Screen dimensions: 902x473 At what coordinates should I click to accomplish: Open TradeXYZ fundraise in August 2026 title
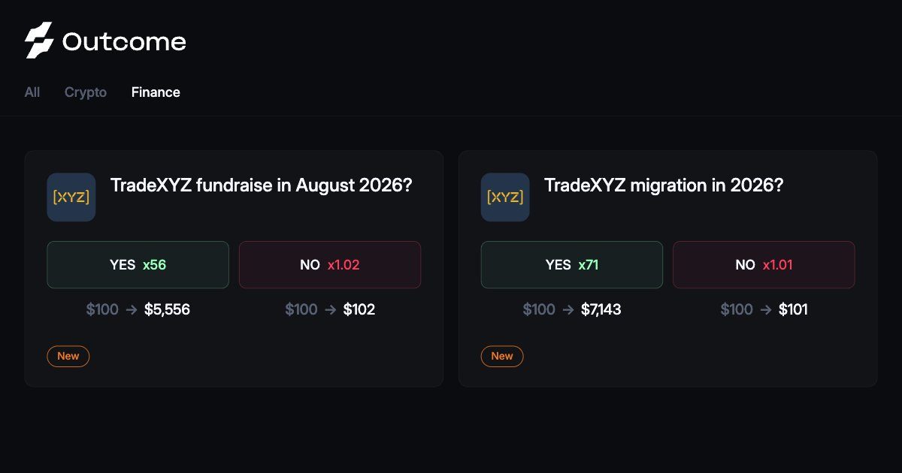[x=261, y=185]
